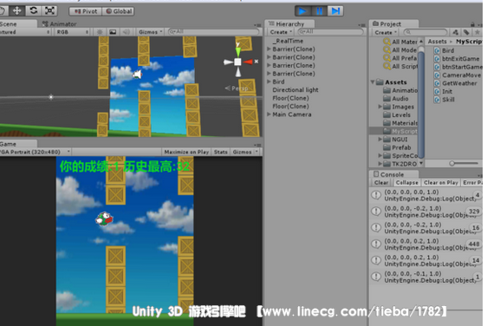
Task: Select the Project tab
Action: (x=393, y=24)
